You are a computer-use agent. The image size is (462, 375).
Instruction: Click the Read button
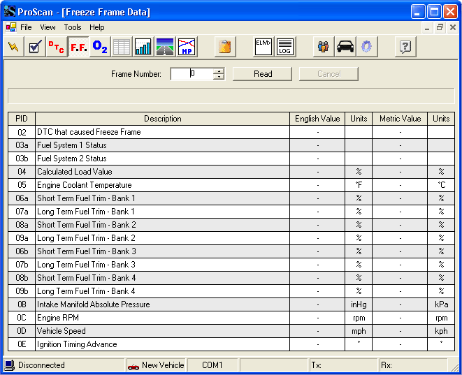(x=263, y=74)
